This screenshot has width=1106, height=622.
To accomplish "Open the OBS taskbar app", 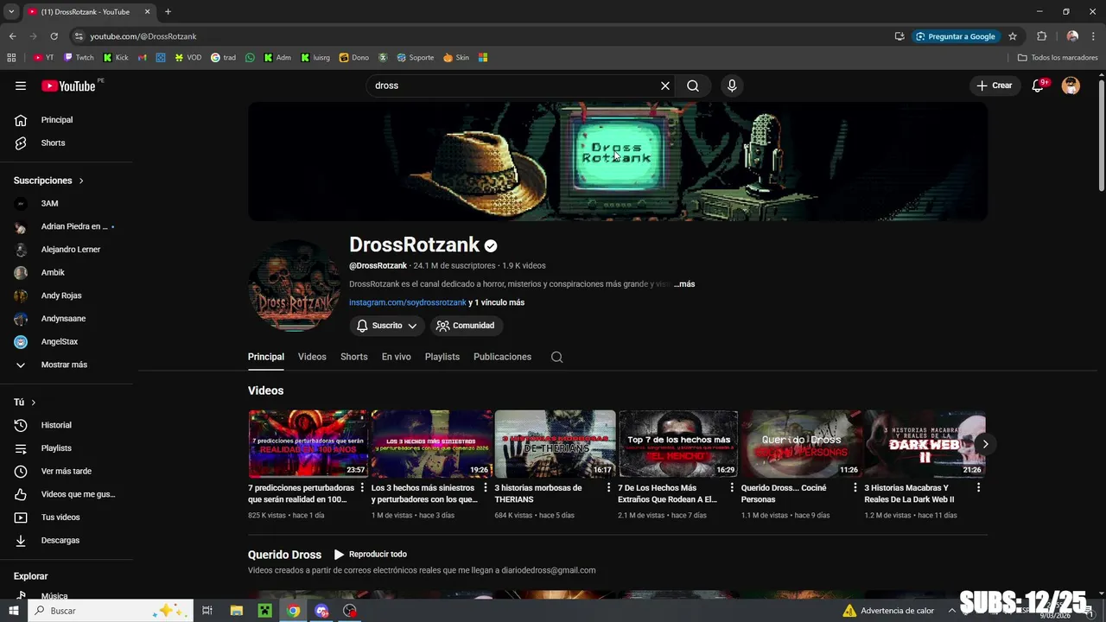I will 350,611.
